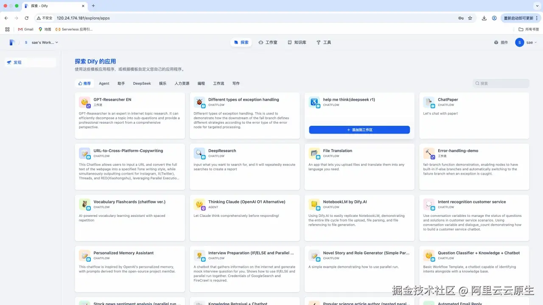Select the 编程 category filter
This screenshot has width=543, height=305.
point(201,83)
